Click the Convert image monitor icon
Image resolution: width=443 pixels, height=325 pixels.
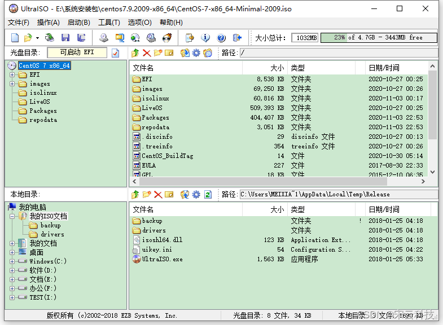coord(120,38)
